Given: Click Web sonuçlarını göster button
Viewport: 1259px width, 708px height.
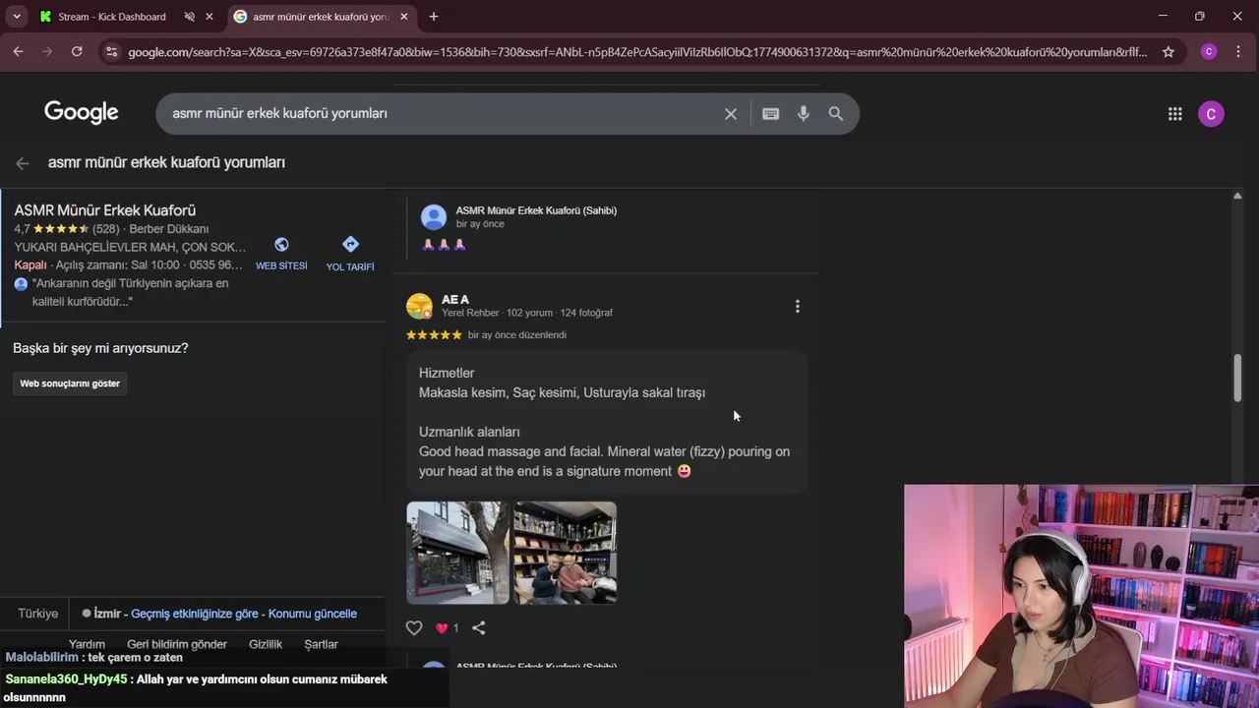Looking at the screenshot, I should pos(70,383).
